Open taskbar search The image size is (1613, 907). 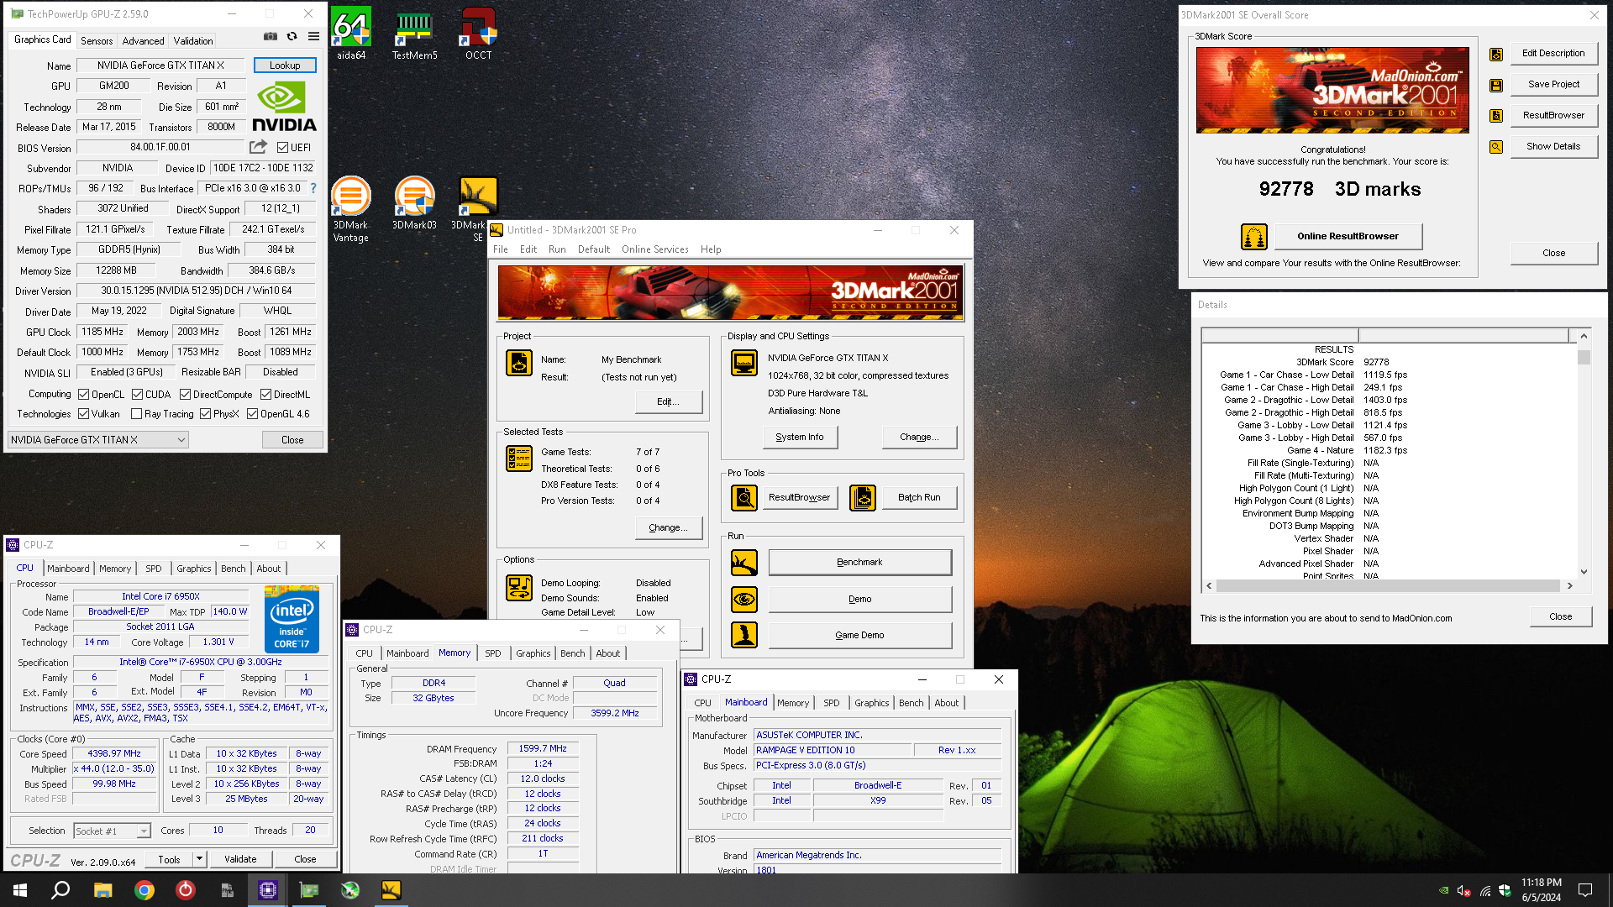pos(60,890)
